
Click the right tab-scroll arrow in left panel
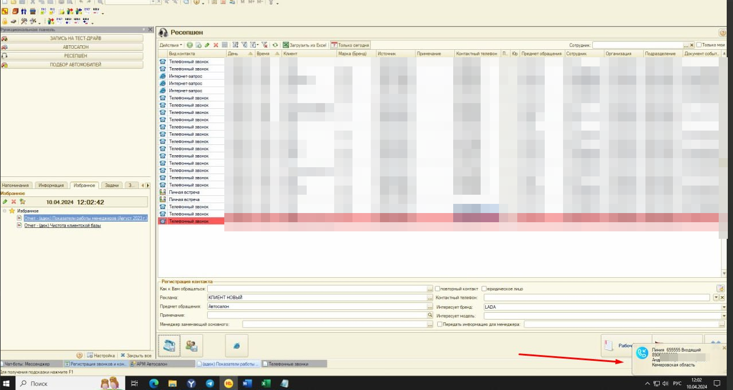pos(148,185)
